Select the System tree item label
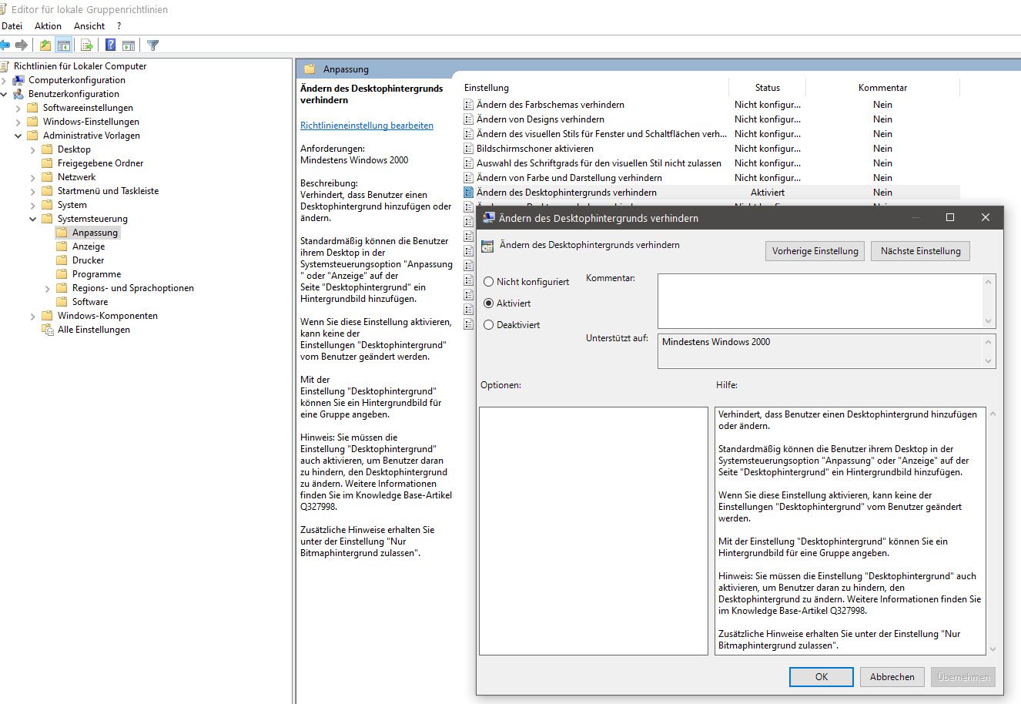Viewport: 1021px width, 704px height. (72, 205)
